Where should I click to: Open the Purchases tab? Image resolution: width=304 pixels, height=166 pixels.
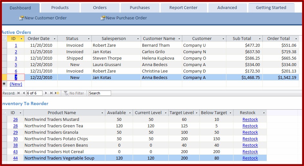point(139,8)
